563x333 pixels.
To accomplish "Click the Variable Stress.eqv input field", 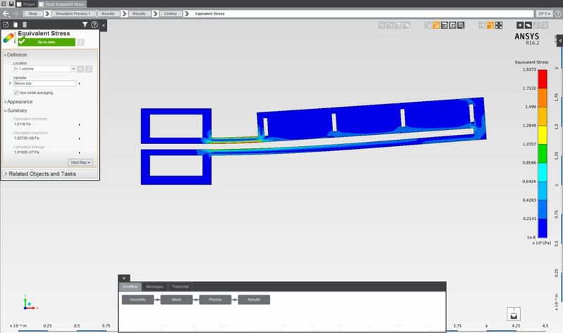I will pyautogui.click(x=45, y=84).
